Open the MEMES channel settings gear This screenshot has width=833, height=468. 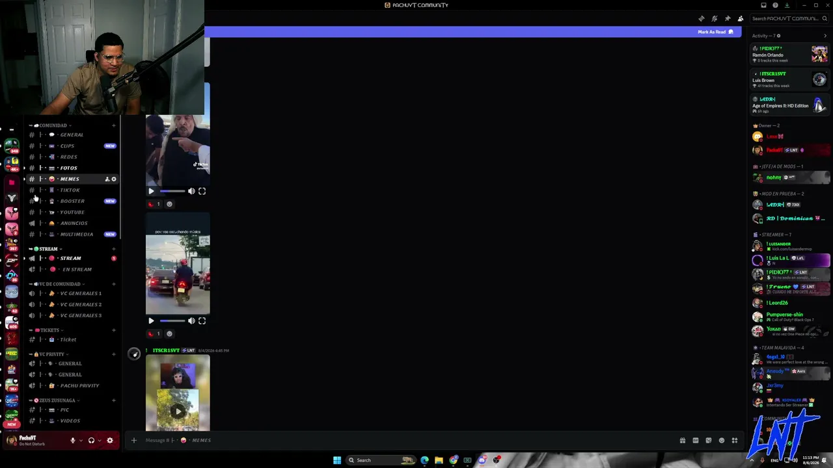click(x=114, y=179)
